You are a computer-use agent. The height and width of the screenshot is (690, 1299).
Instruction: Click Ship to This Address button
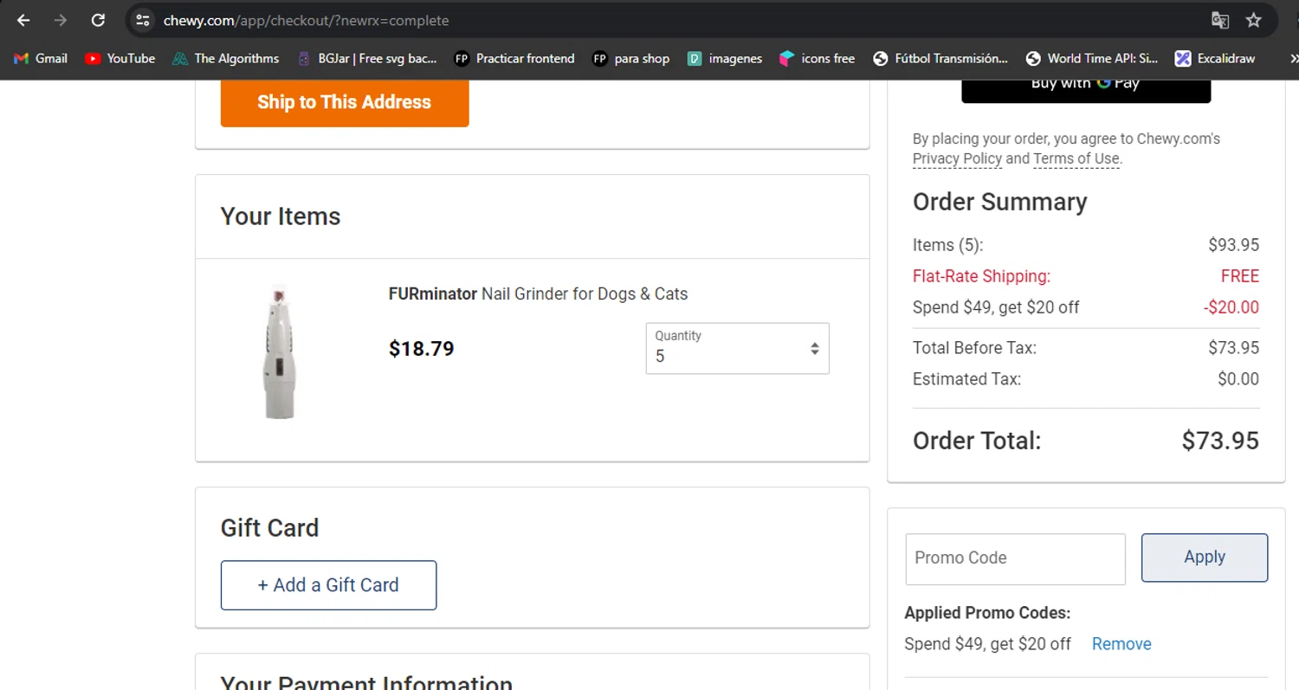tap(345, 102)
